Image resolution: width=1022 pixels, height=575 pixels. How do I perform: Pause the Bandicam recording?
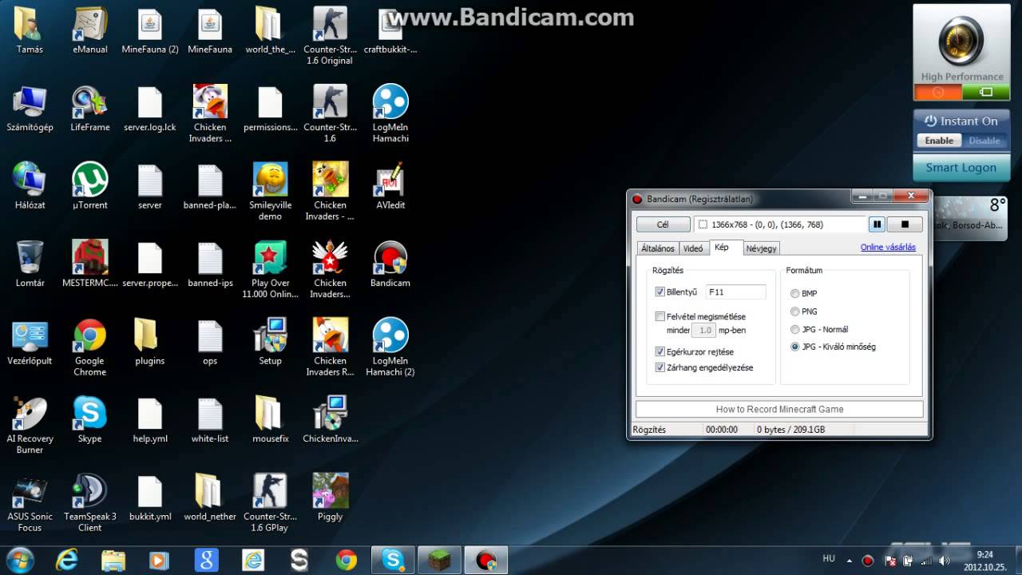[x=877, y=224]
